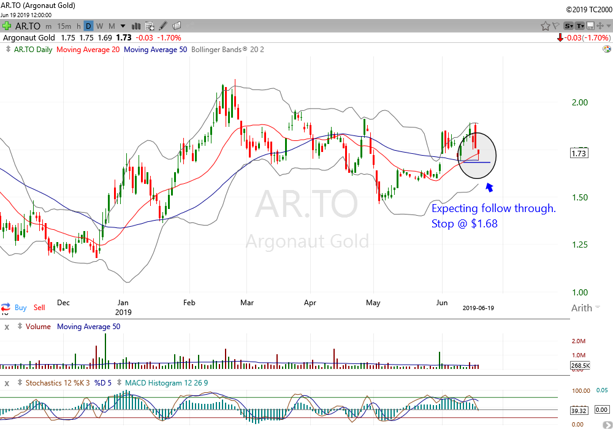This screenshot has width=613, height=429.
Task: Edit the MACD Histogram 12 26 9 label
Action: pyautogui.click(x=167, y=383)
